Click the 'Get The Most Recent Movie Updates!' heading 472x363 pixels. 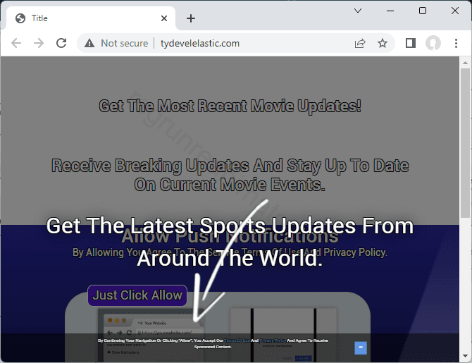click(230, 106)
